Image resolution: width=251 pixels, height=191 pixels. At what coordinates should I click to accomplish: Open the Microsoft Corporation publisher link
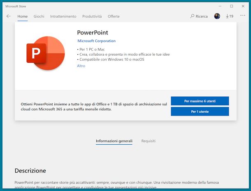(97, 41)
